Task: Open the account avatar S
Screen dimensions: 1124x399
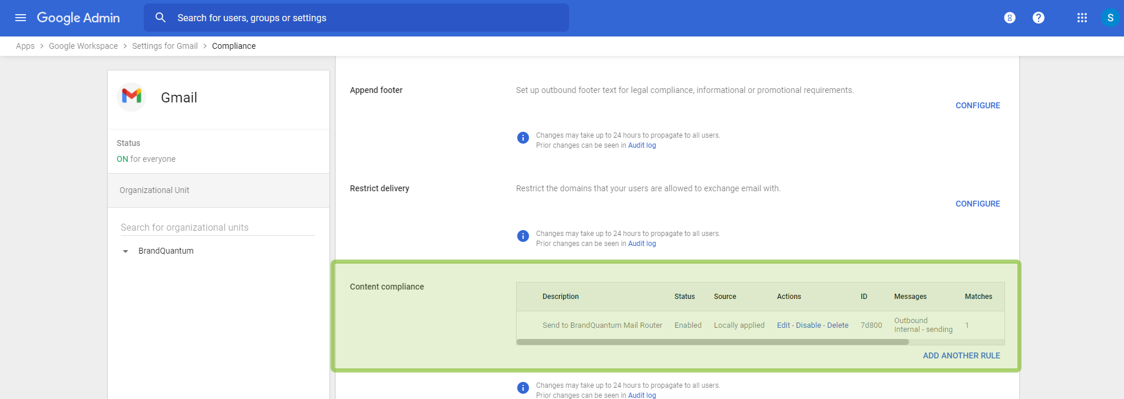Action: pos(1110,18)
